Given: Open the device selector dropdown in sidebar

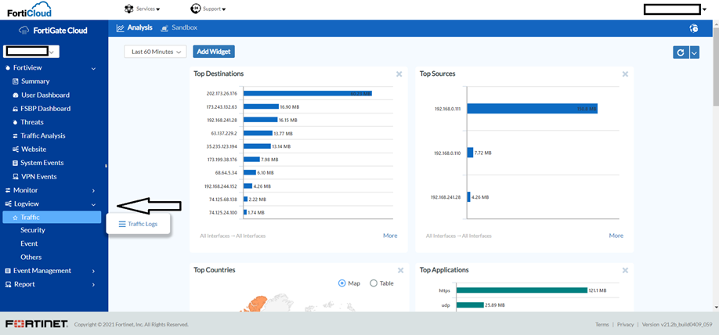Looking at the screenshot, I should [x=31, y=52].
